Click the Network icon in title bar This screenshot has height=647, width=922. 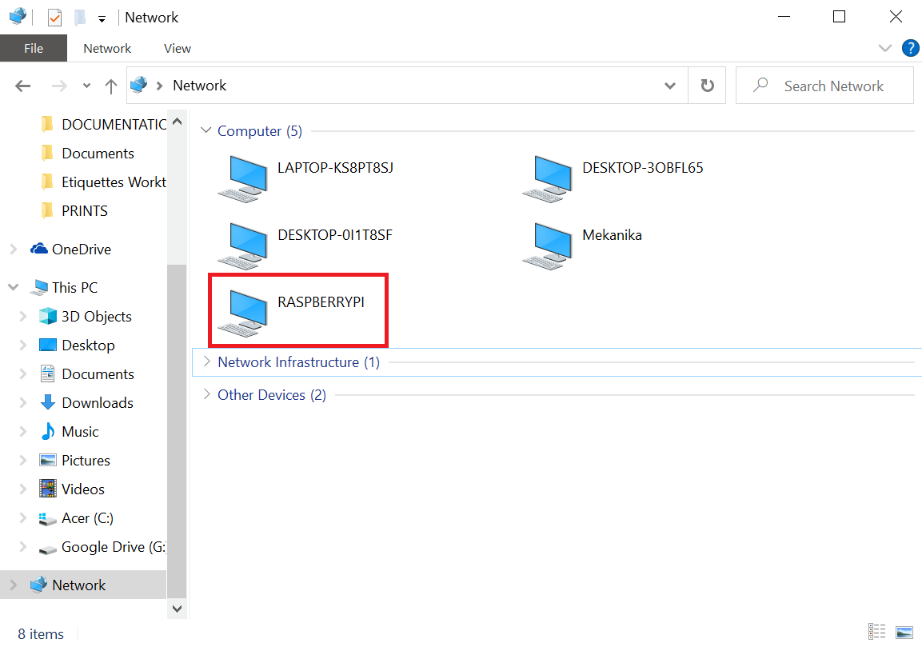click(x=18, y=16)
